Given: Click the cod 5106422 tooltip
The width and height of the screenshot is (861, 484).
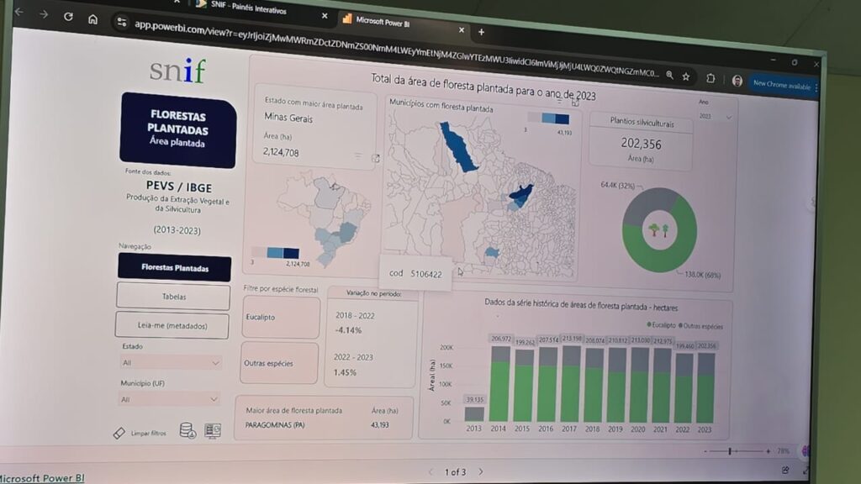Looking at the screenshot, I should [415, 273].
